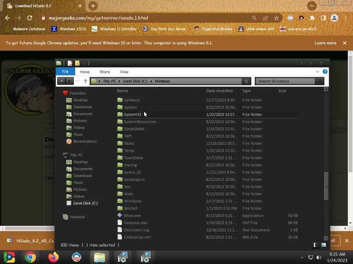
Task: Switch to the View ribbon tab
Action: point(124,72)
